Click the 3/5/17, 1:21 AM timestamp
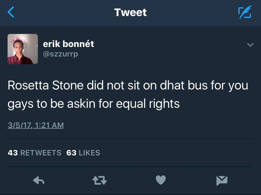 pos(36,125)
